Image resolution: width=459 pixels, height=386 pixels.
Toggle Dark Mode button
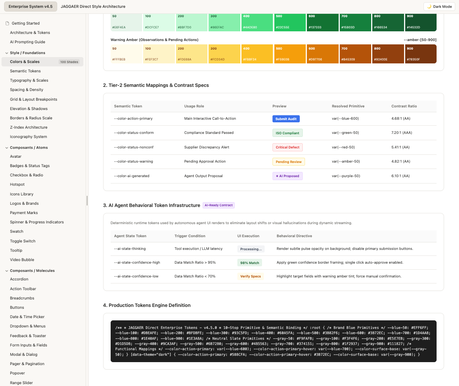(439, 6)
